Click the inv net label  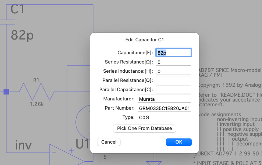coord(24,145)
